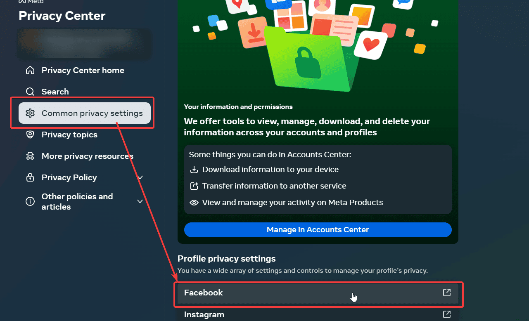Click the Instagram external link icon
This screenshot has height=321, width=529.
[x=446, y=314]
